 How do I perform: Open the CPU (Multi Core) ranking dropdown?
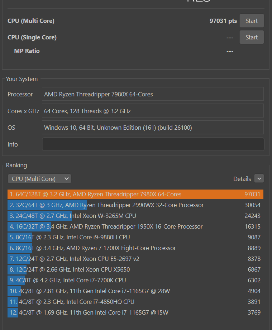pyautogui.click(x=39, y=179)
